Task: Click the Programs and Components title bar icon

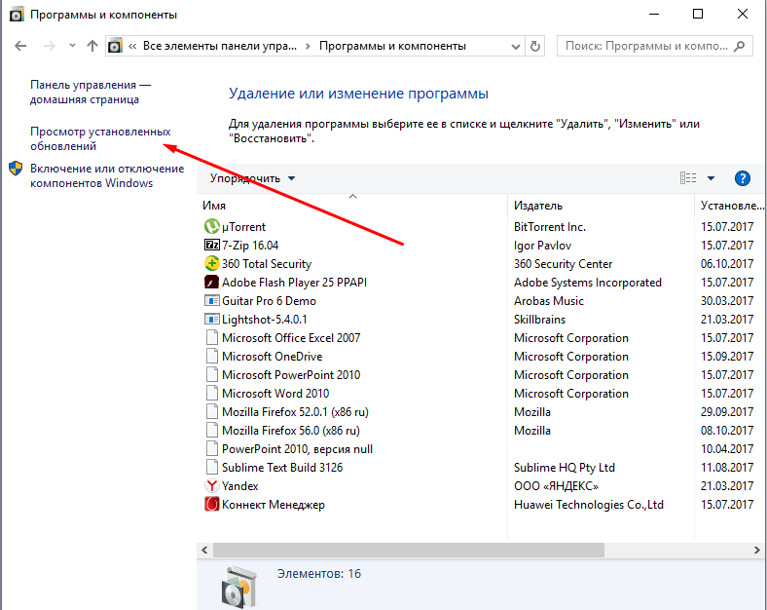Action: (x=17, y=15)
